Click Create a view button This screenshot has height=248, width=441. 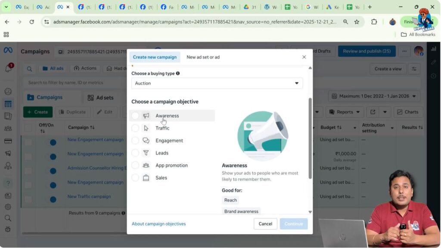pyautogui.click(x=388, y=69)
